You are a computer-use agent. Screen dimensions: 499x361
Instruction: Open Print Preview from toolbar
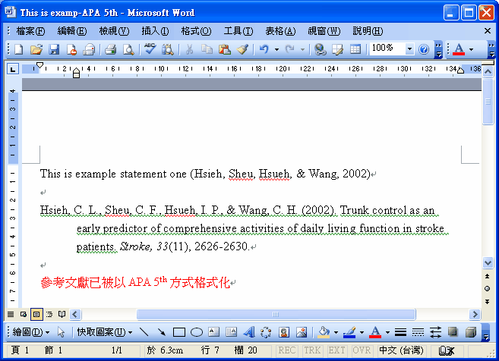(x=128, y=49)
